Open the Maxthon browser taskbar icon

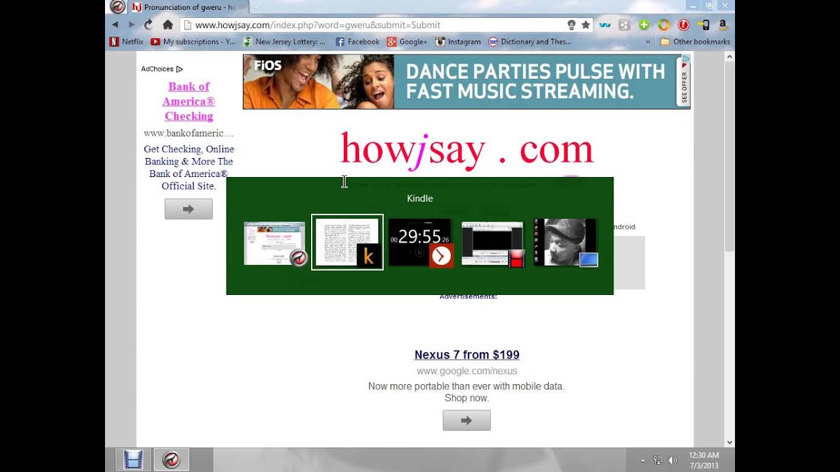pos(171,460)
